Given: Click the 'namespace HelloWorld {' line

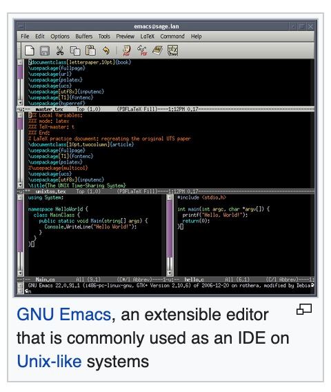Looking at the screenshot, I should click(x=58, y=209).
